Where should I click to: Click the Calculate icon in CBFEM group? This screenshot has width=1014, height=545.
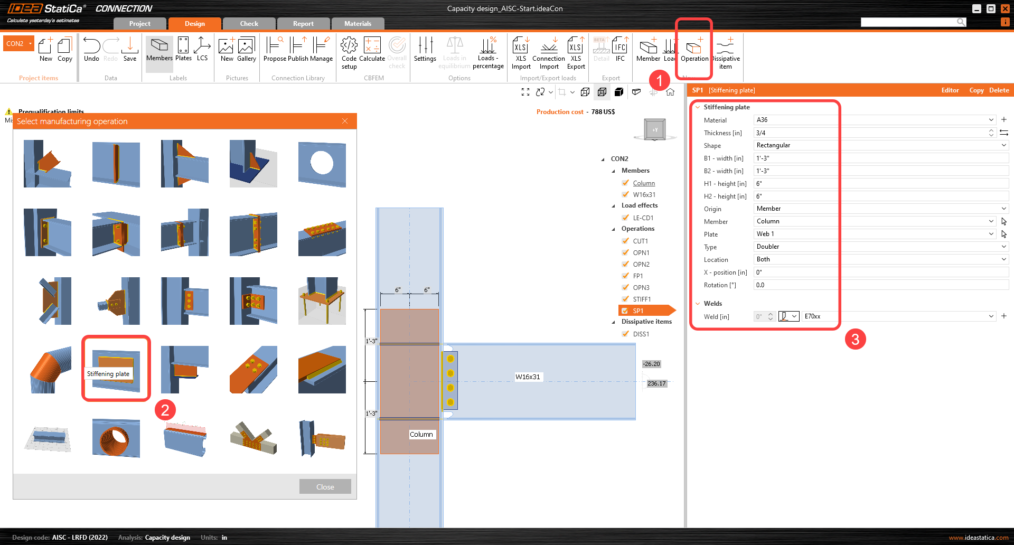click(372, 46)
